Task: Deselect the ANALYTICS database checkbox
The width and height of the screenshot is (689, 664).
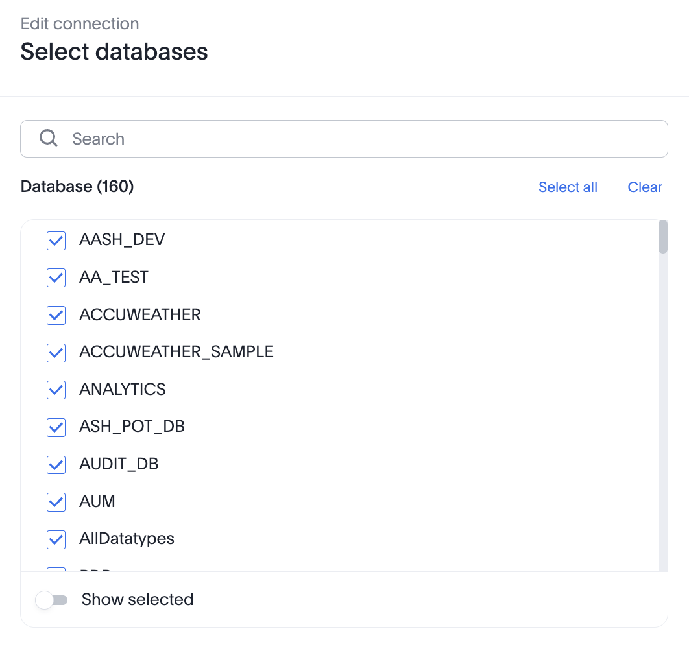Action: [56, 390]
